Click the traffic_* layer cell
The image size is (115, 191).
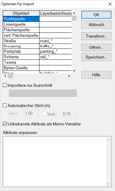pos(56,46)
